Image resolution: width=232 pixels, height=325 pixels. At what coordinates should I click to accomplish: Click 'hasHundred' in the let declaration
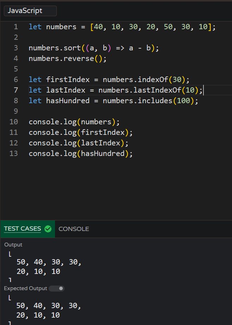[x=68, y=101]
